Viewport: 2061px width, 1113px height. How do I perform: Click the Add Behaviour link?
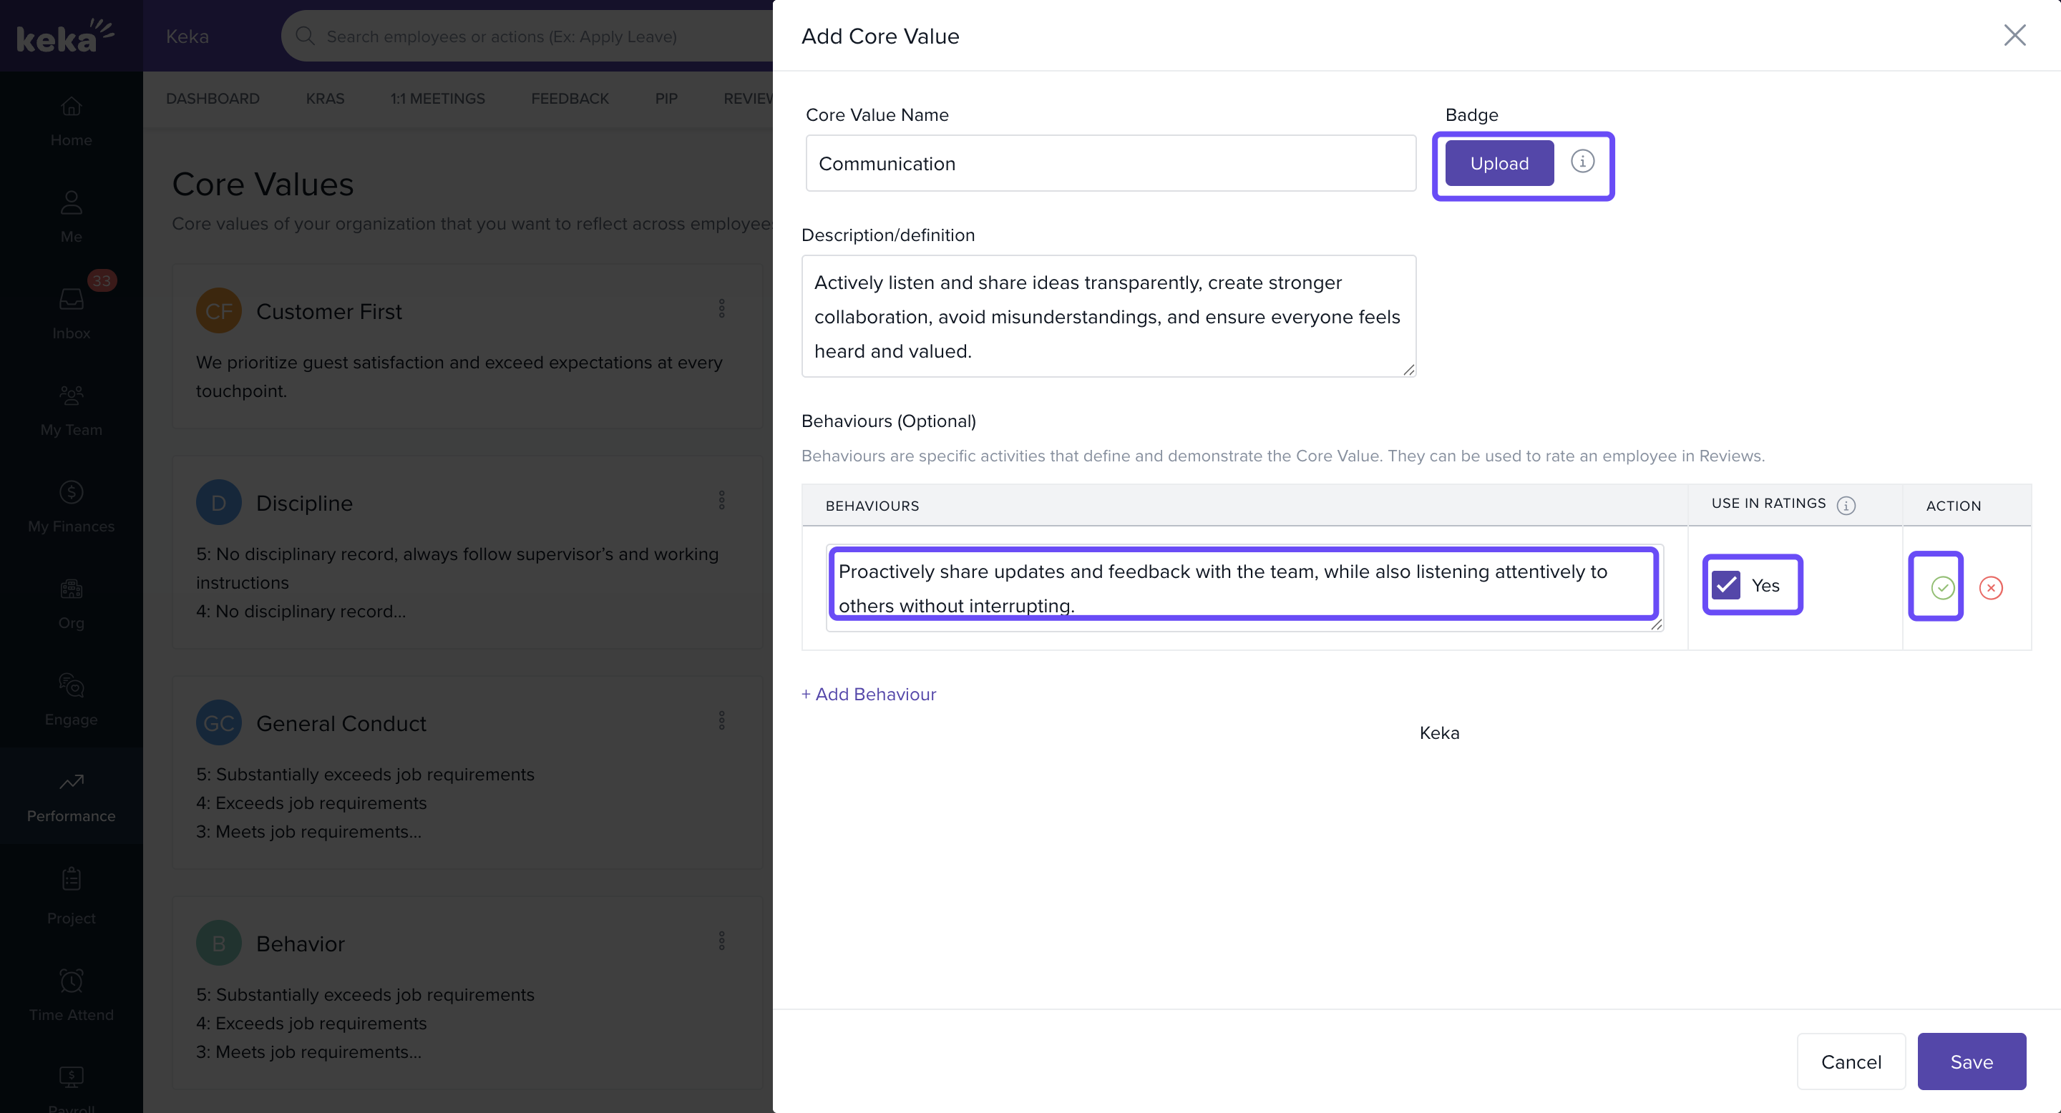(x=869, y=694)
